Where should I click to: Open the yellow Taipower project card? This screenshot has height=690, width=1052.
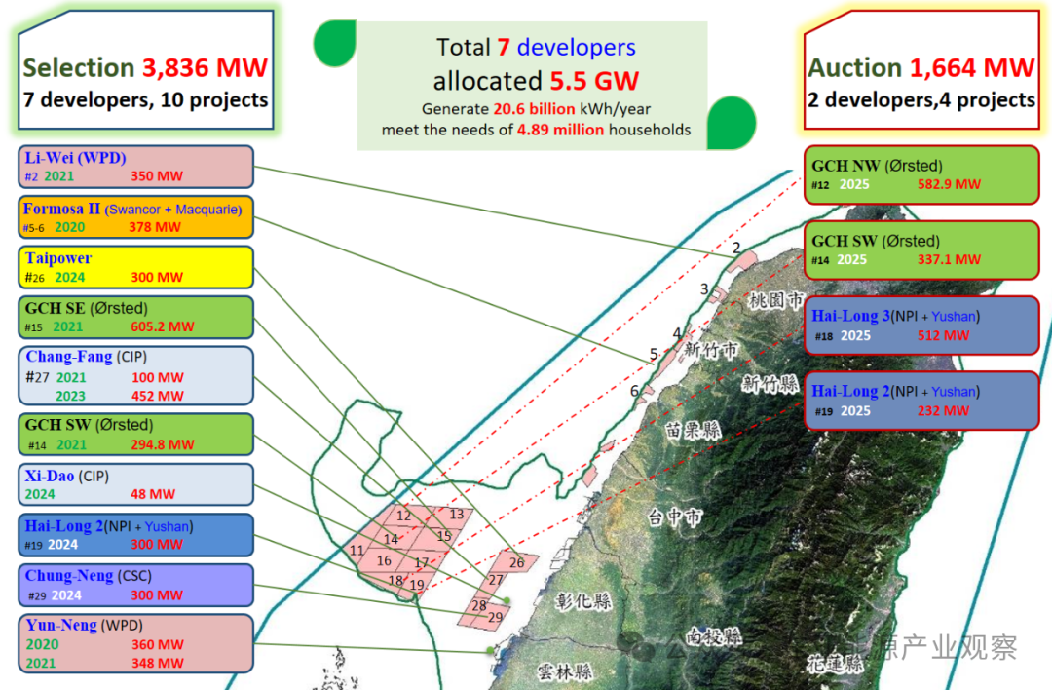135,267
